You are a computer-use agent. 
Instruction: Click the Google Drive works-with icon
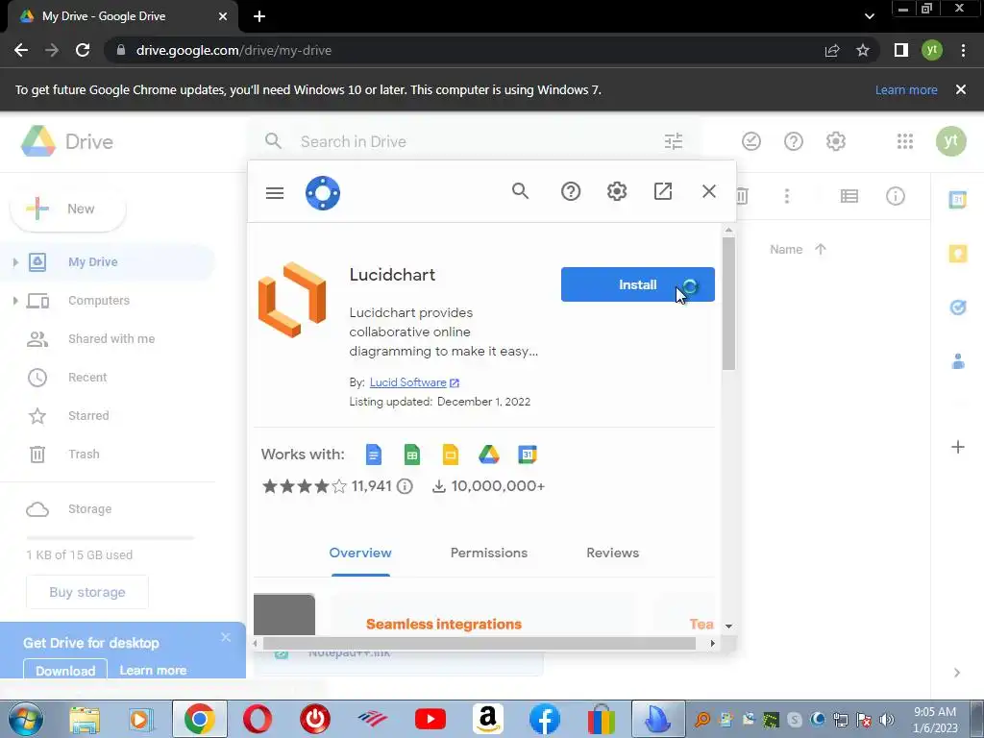click(x=489, y=455)
